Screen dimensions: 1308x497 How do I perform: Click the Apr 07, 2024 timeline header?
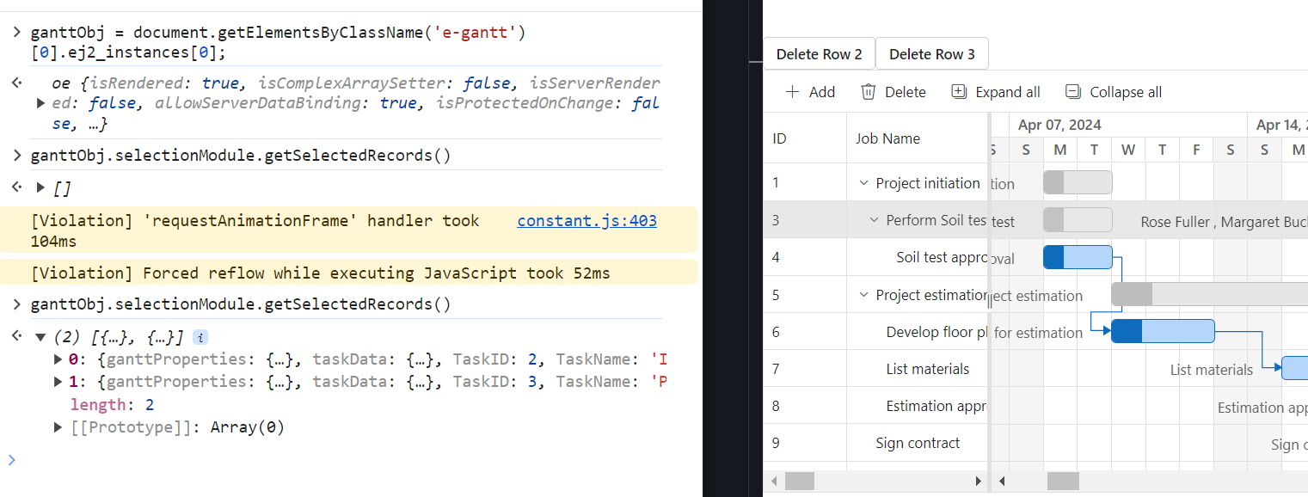pyautogui.click(x=1127, y=125)
